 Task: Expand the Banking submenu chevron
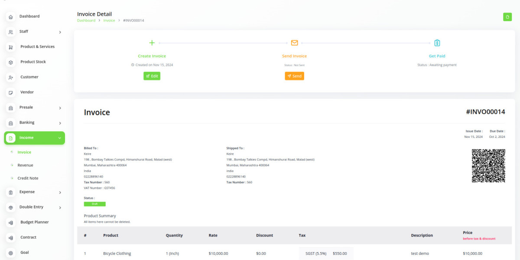point(60,123)
